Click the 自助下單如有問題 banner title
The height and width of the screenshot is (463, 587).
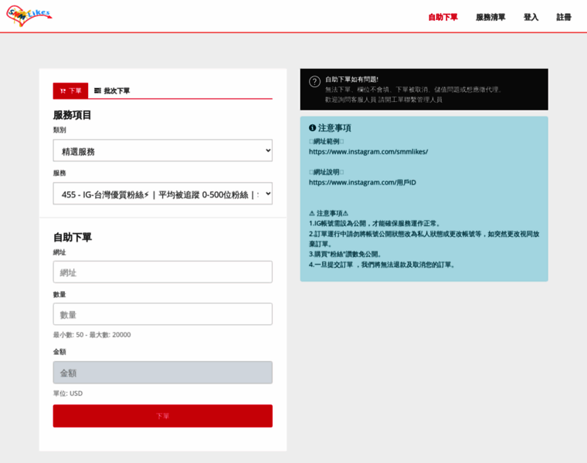(351, 79)
